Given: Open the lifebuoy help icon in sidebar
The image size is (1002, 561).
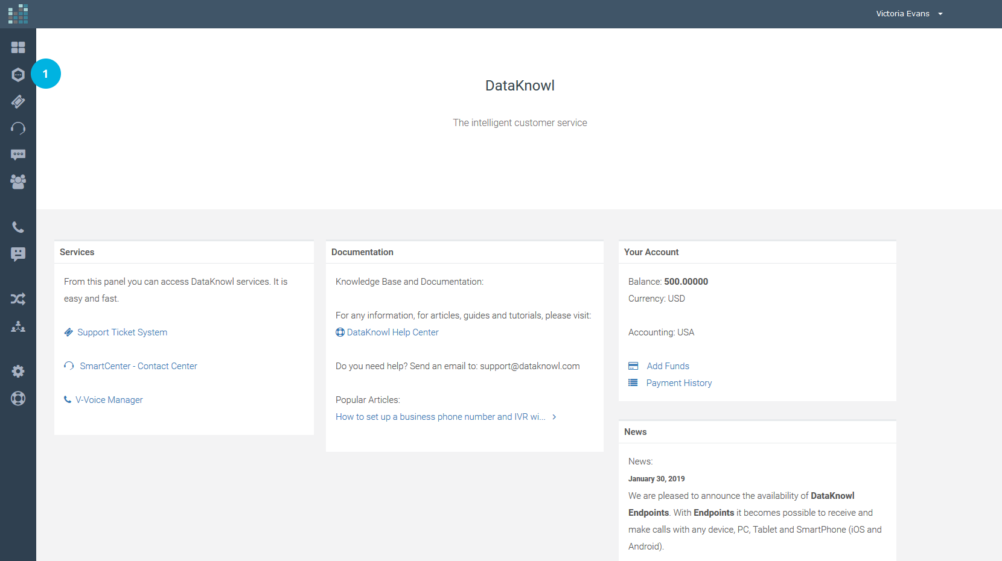Looking at the screenshot, I should coord(18,398).
